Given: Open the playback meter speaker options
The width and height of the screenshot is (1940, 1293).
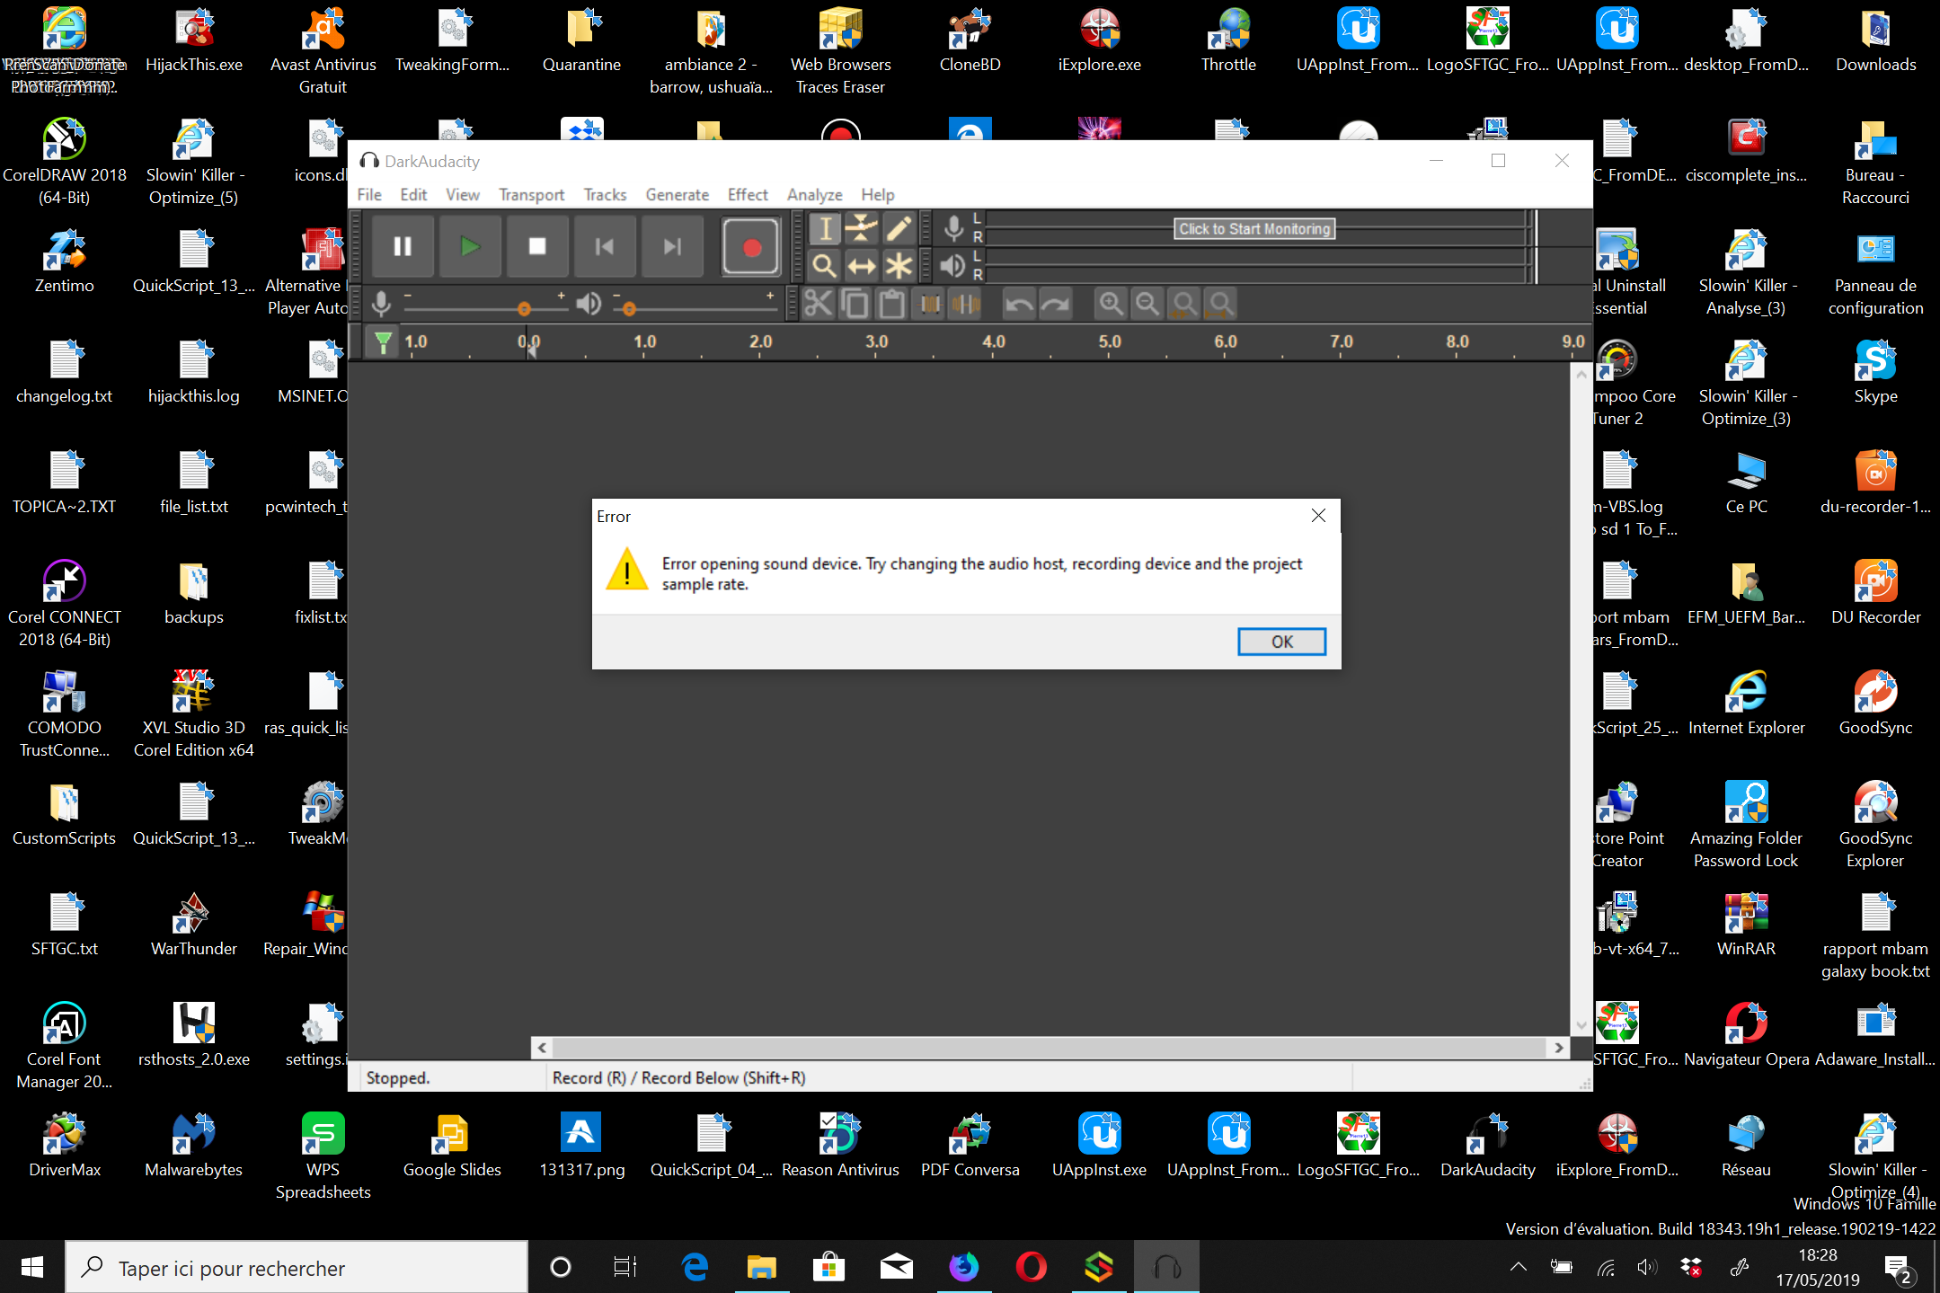Looking at the screenshot, I should [953, 266].
